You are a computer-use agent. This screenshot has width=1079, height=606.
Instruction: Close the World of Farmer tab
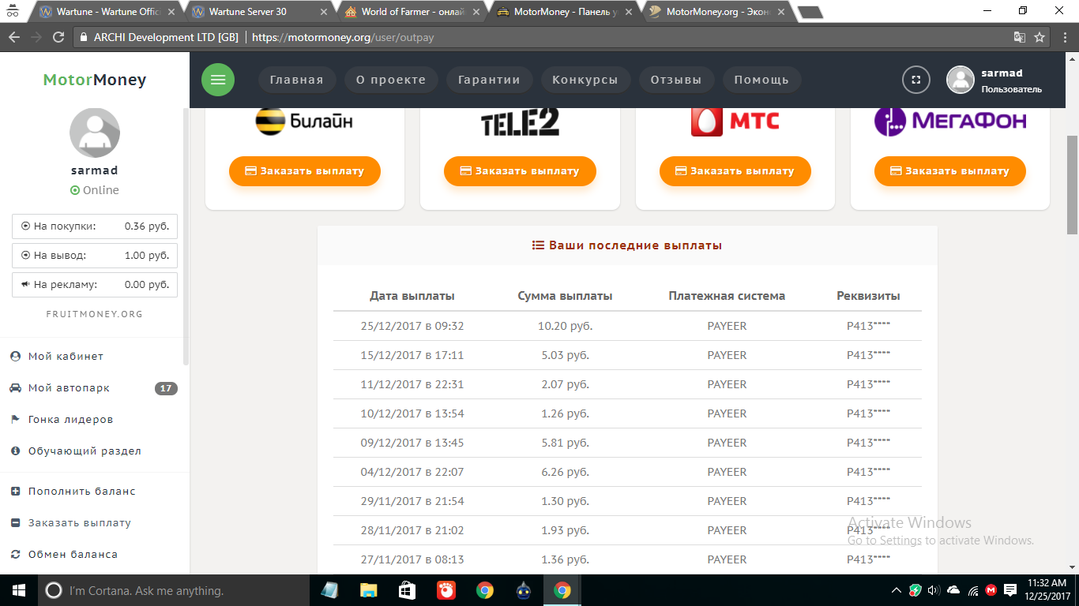coord(476,12)
